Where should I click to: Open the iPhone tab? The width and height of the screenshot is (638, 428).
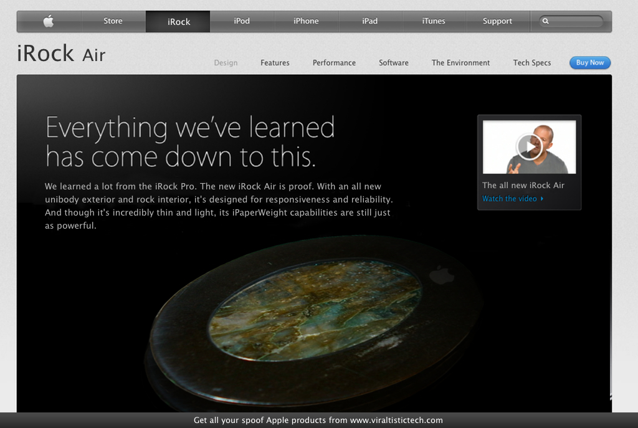306,21
